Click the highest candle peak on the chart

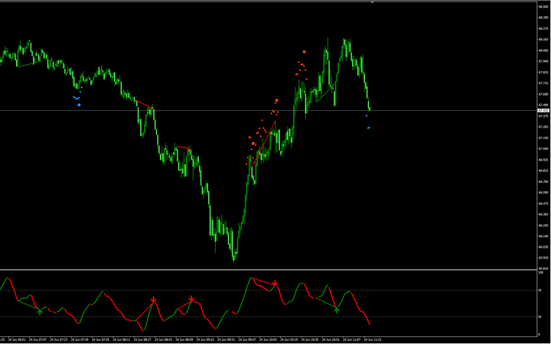pyautogui.click(x=344, y=40)
